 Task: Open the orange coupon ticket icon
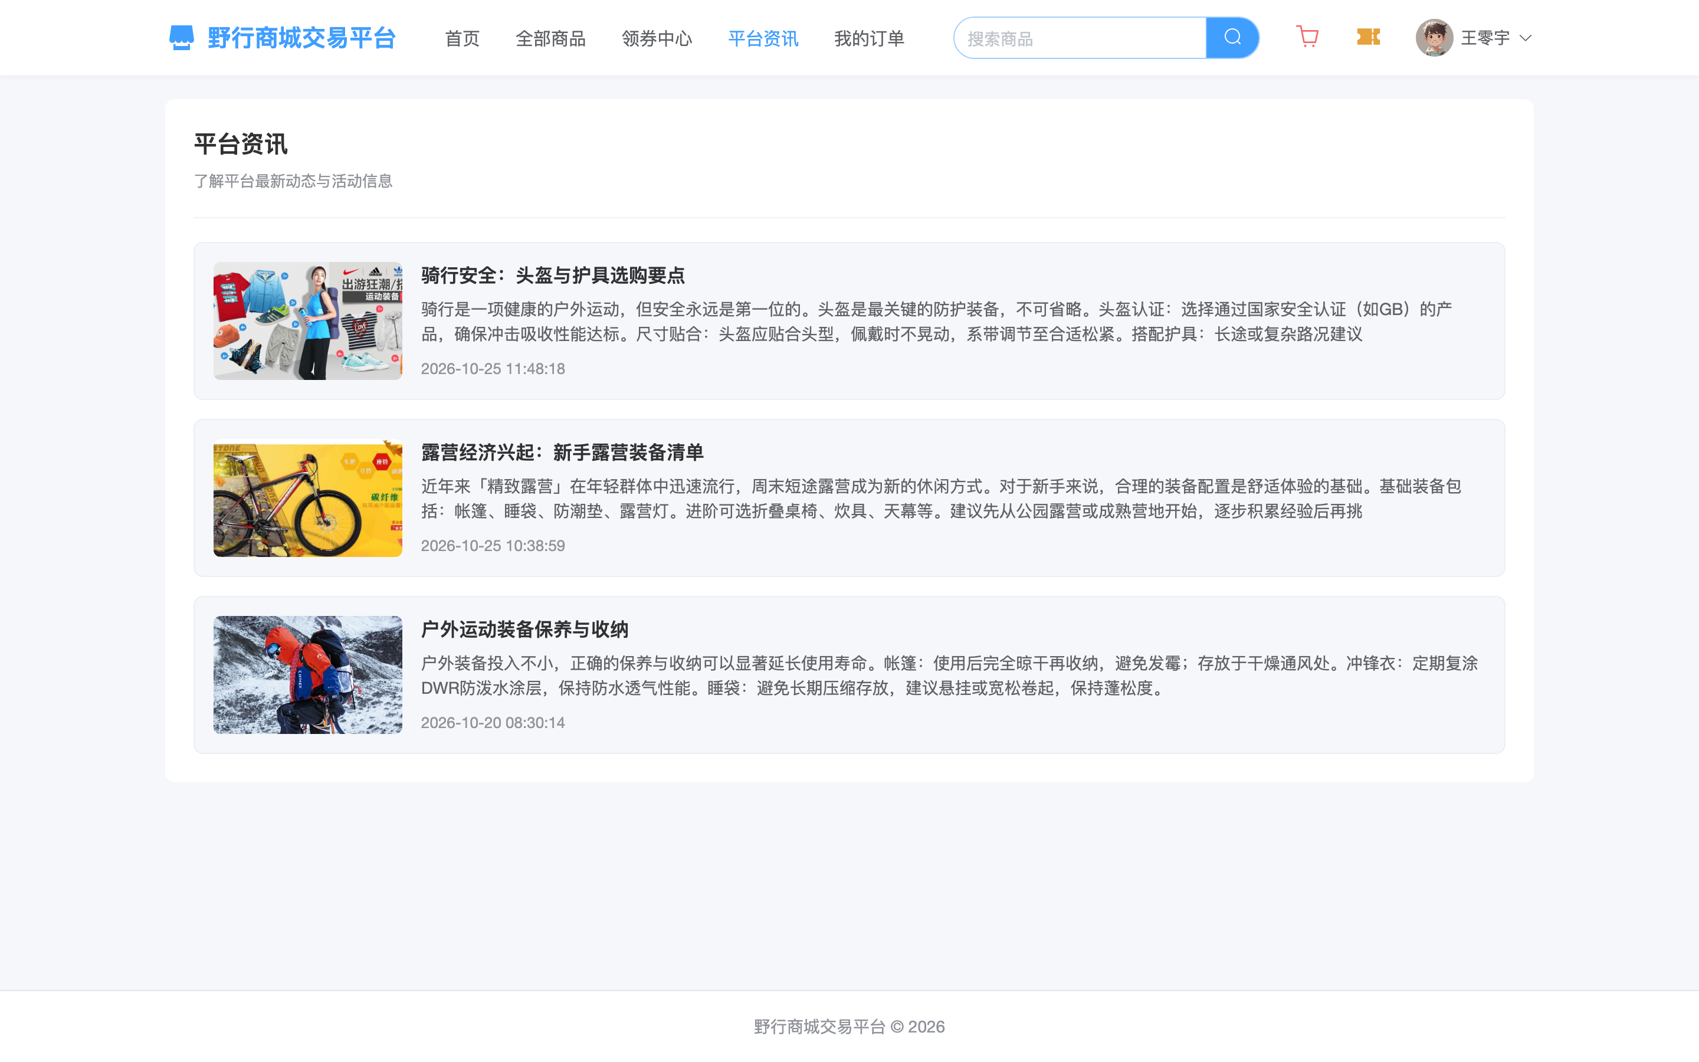[1368, 37]
